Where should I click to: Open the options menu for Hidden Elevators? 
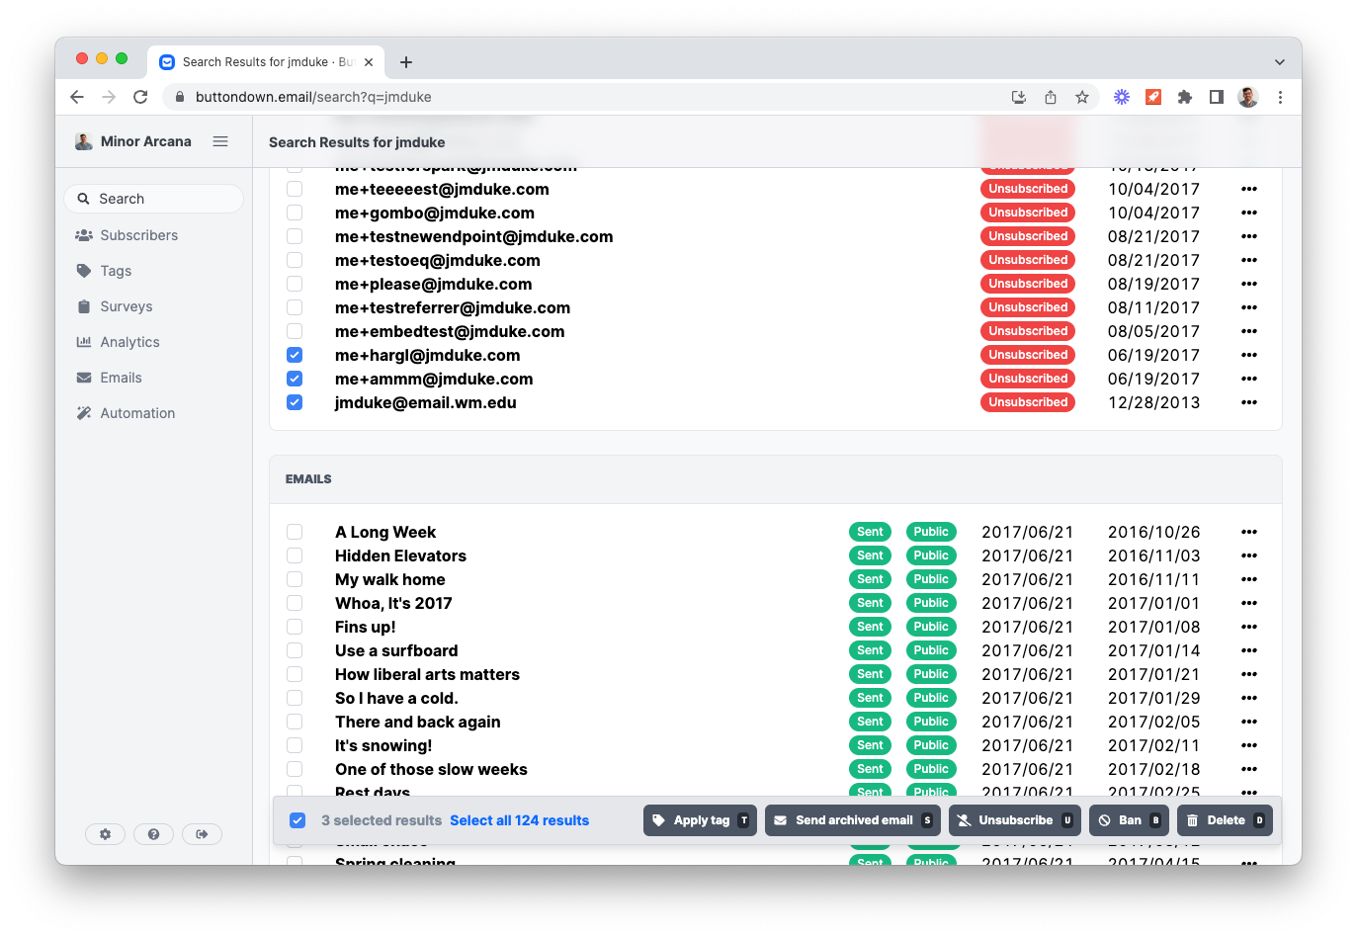[x=1249, y=554]
